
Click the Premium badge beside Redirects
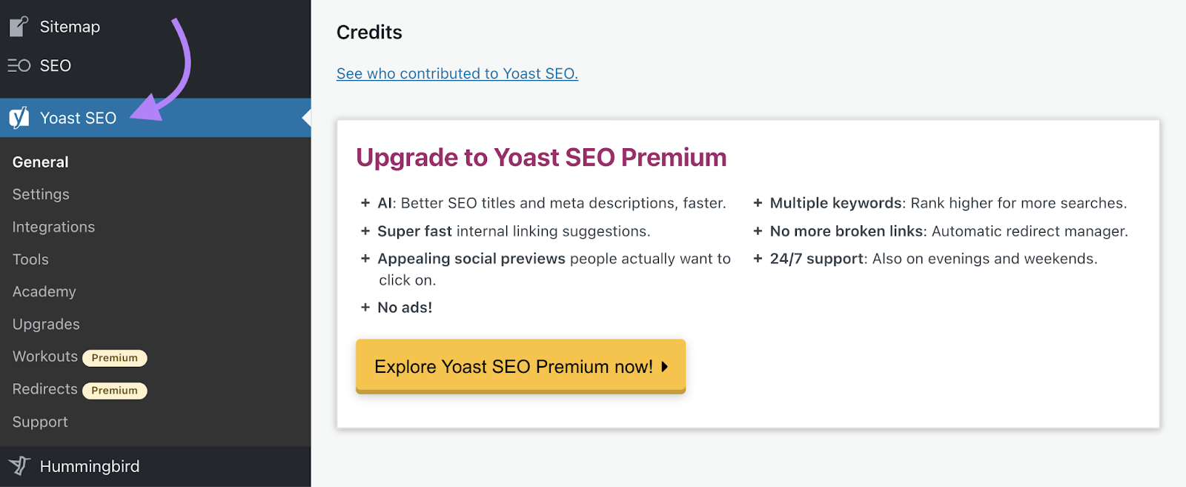point(115,390)
